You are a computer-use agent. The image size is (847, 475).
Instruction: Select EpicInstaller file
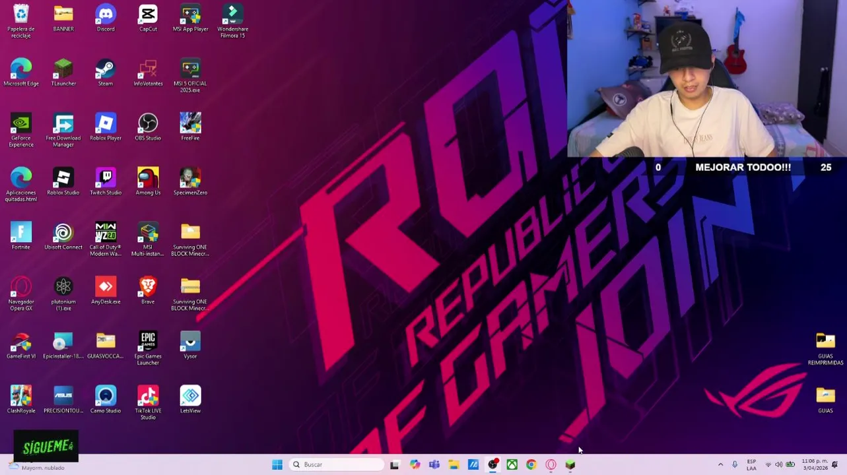(63, 345)
